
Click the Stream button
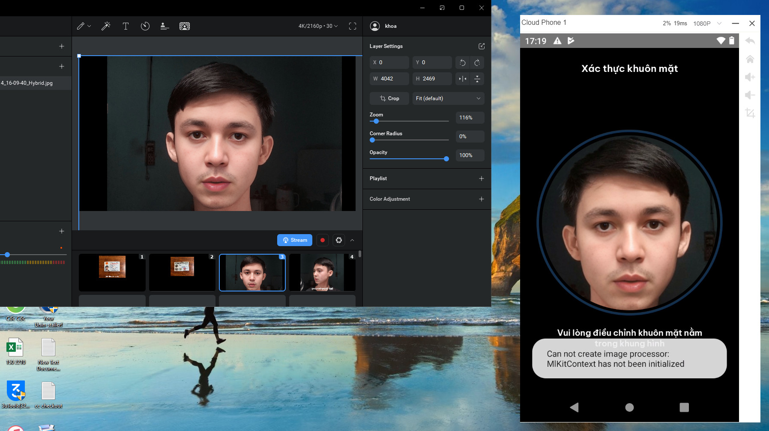295,240
